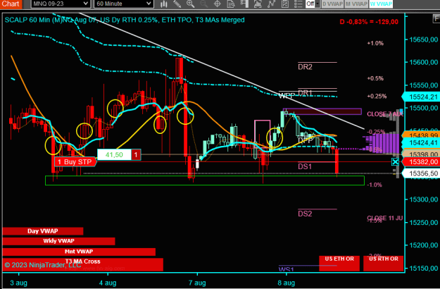
Task: Expand the Off selector dropdown arrow
Action: point(318,4)
